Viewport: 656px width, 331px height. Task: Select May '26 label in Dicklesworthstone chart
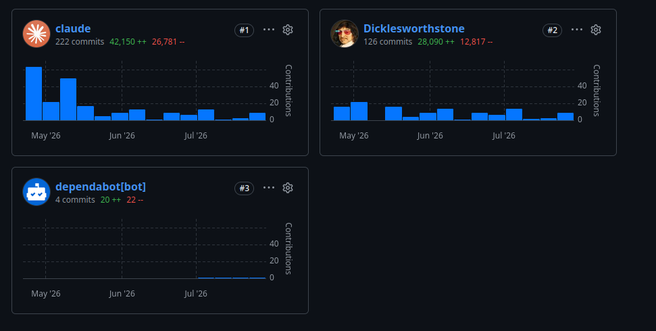point(354,136)
